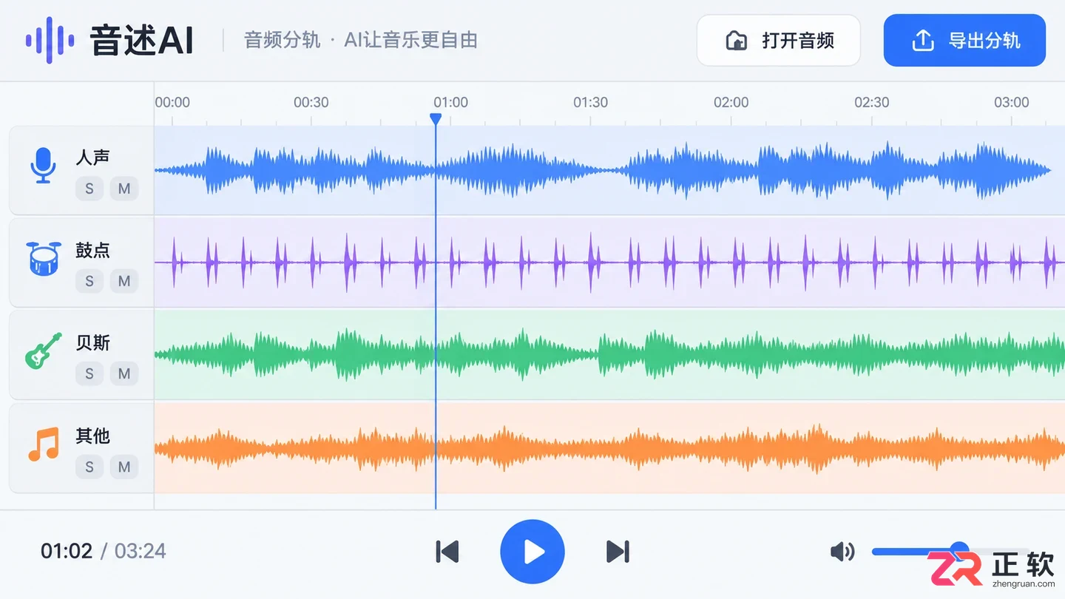
Task: Click the 贝斯 track label
Action: (x=92, y=342)
